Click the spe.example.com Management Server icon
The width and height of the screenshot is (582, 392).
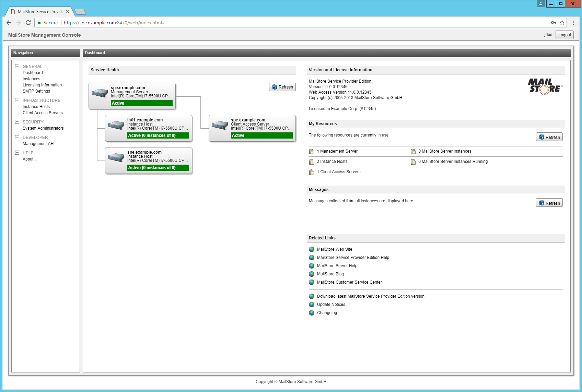[x=100, y=93]
